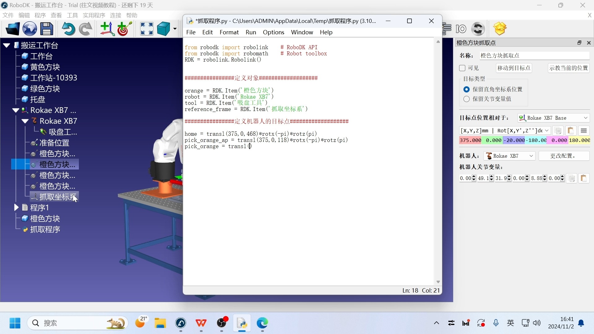Open the Rokae XB7 Base reference dropdown
This screenshot has height=334, width=594.
click(553, 118)
